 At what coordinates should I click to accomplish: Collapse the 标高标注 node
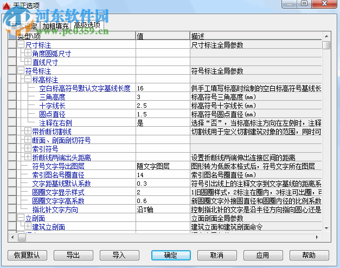[x=28, y=79]
